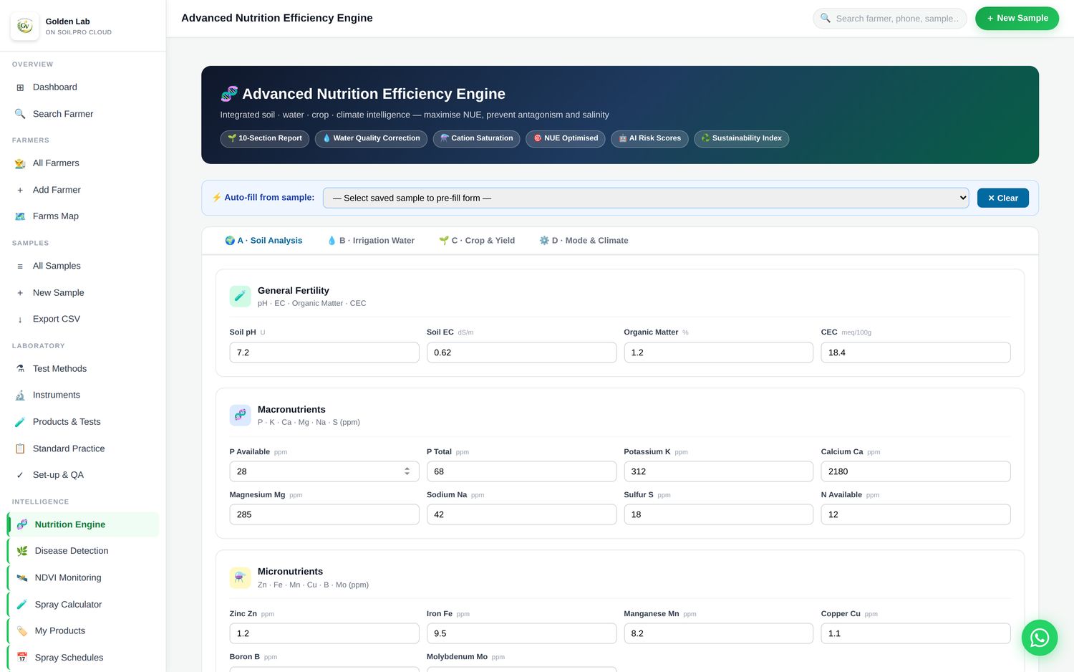Click the 10-Section Report badge

(x=265, y=138)
